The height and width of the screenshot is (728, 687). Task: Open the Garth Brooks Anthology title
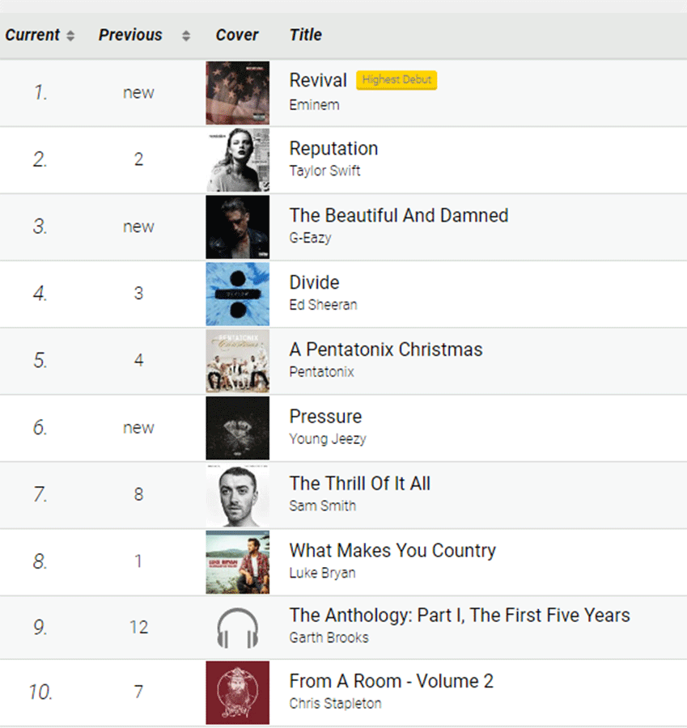460,616
